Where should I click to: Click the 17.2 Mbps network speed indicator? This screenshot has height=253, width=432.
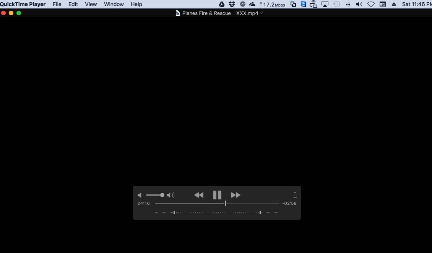(272, 5)
